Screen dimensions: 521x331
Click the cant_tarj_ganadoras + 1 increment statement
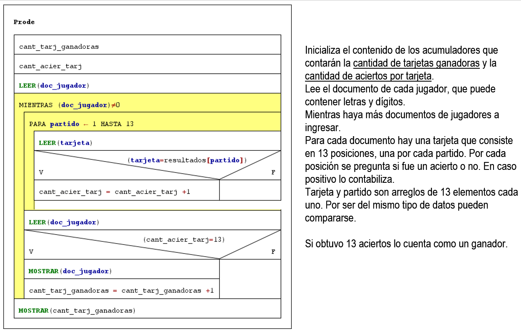pos(121,291)
